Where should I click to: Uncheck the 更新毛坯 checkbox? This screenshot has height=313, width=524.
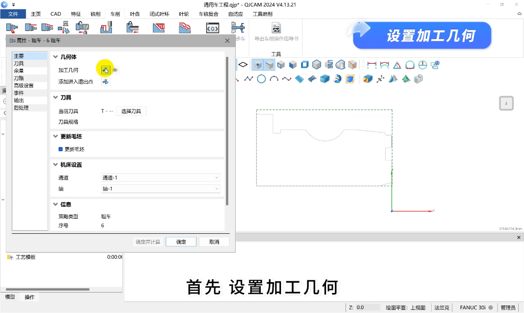(61, 149)
